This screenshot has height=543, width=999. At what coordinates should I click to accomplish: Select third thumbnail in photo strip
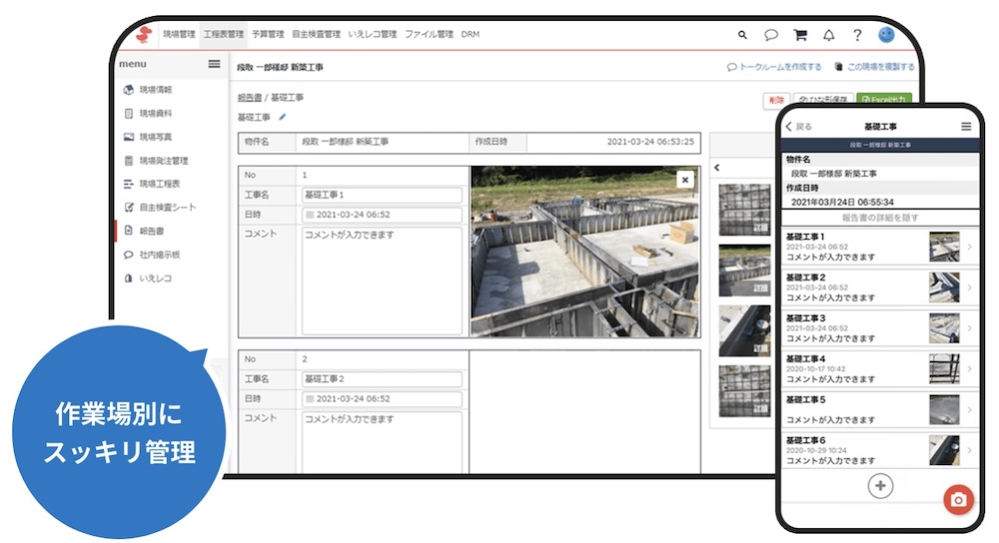tap(745, 331)
